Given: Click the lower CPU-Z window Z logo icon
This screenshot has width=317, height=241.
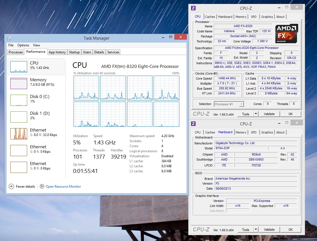Looking at the screenshot, I should click(193, 124).
